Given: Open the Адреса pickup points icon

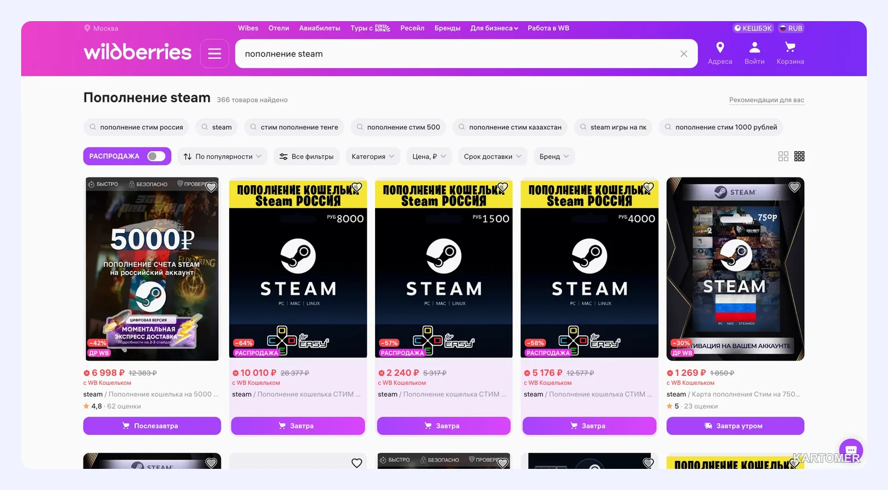Looking at the screenshot, I should pyautogui.click(x=720, y=53).
